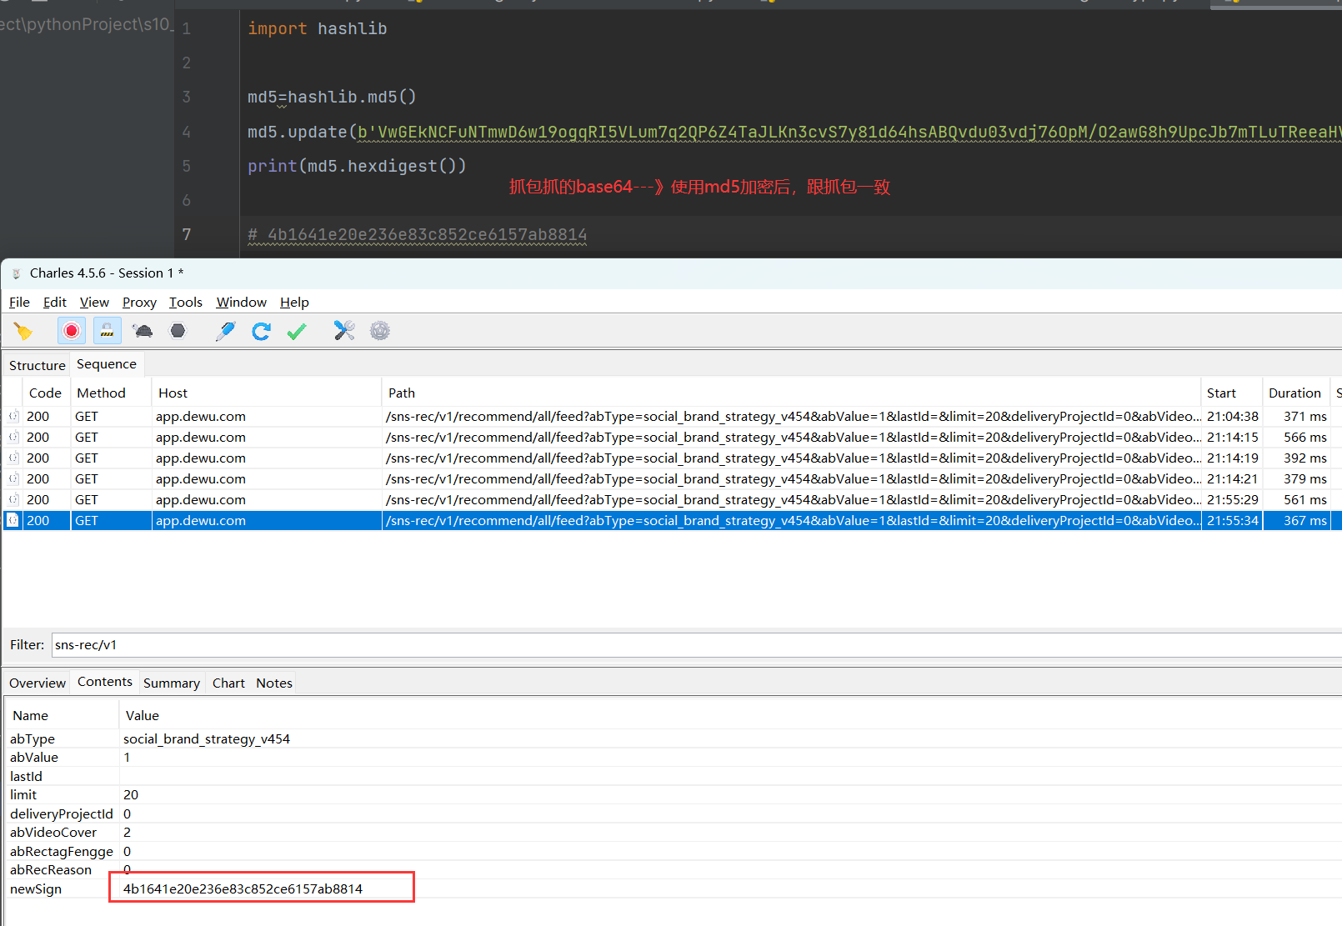Image resolution: width=1342 pixels, height=926 pixels.
Task: Toggle the red Record button
Action: pos(72,332)
